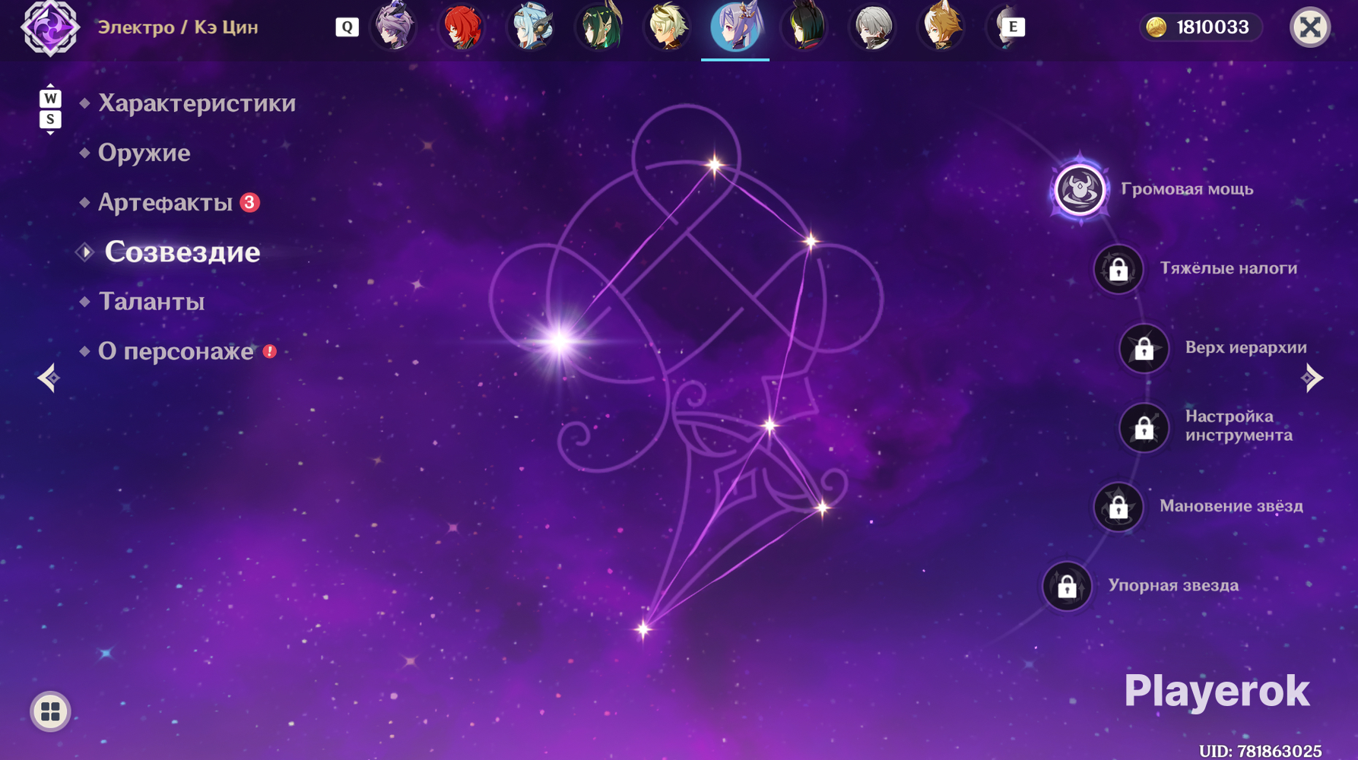The width and height of the screenshot is (1358, 760).
Task: Select the light-blue-haired character with a cap
Action: tap(531, 27)
